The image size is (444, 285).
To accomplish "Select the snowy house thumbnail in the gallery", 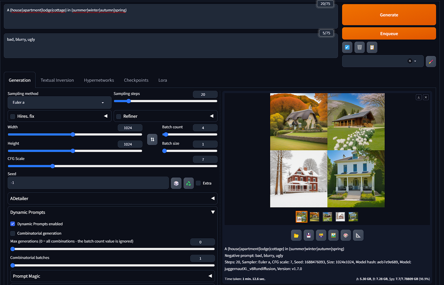I will (340, 217).
